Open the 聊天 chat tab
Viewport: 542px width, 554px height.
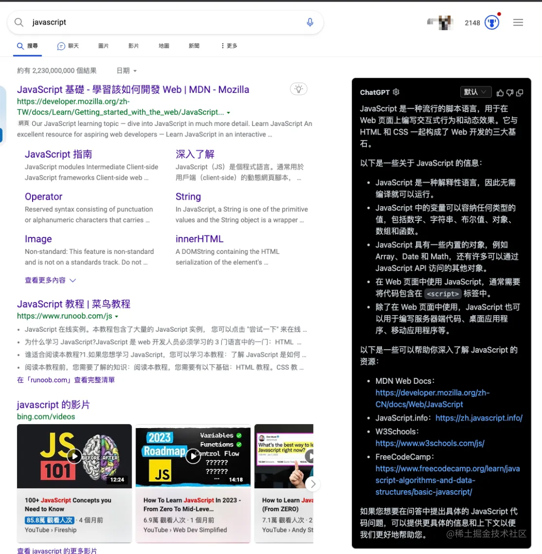[68, 46]
